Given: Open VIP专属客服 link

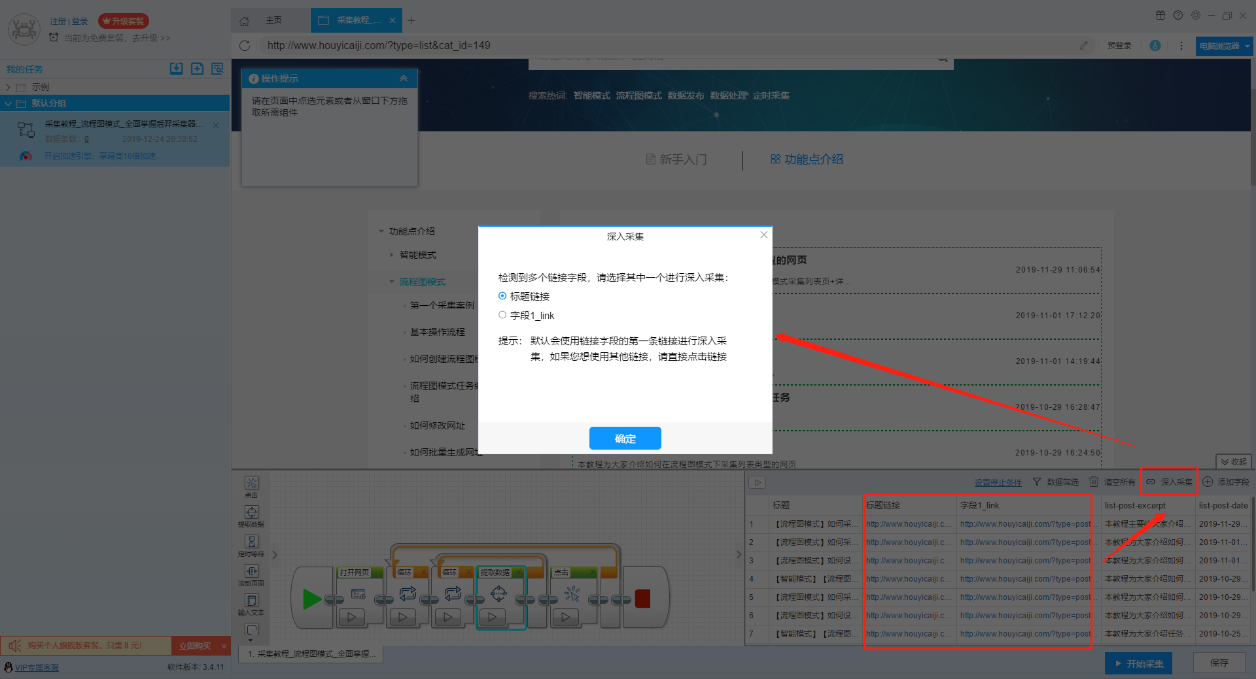Looking at the screenshot, I should tap(37, 667).
